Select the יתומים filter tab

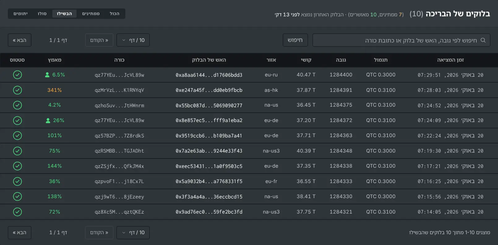click(20, 14)
